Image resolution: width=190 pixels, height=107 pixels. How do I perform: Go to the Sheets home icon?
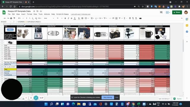click(x=4, y=12)
